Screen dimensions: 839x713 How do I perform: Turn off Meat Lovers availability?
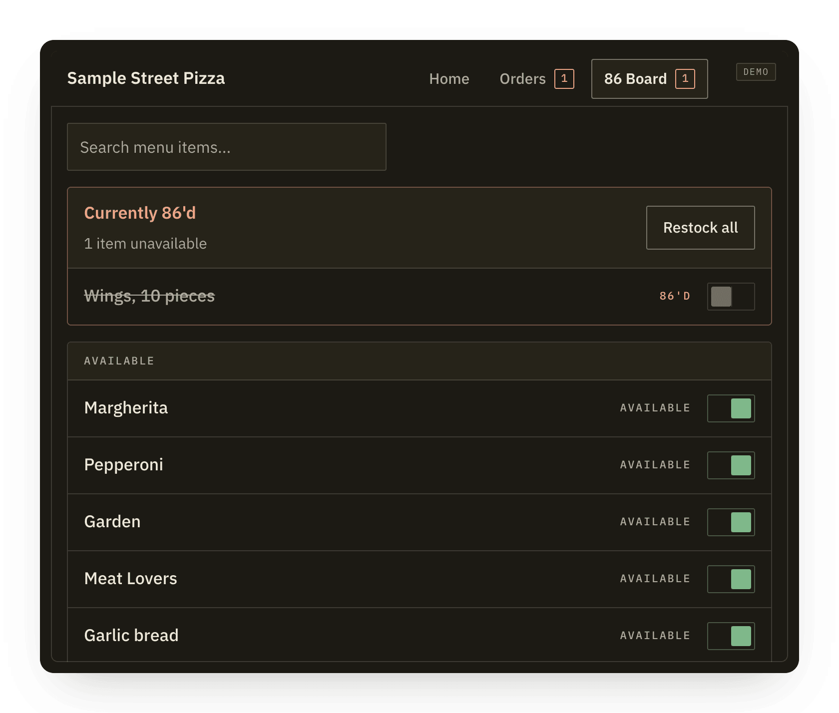(731, 579)
